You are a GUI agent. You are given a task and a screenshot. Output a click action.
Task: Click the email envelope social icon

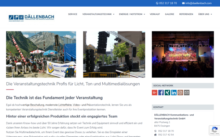point(187,92)
